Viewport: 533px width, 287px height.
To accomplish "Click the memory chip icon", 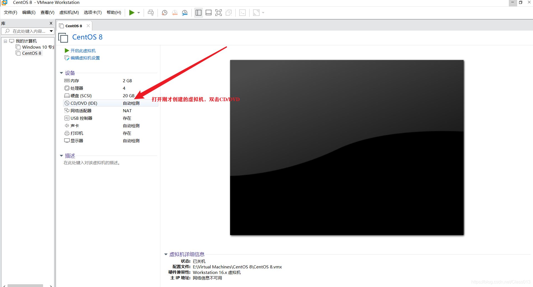I will [x=67, y=81].
